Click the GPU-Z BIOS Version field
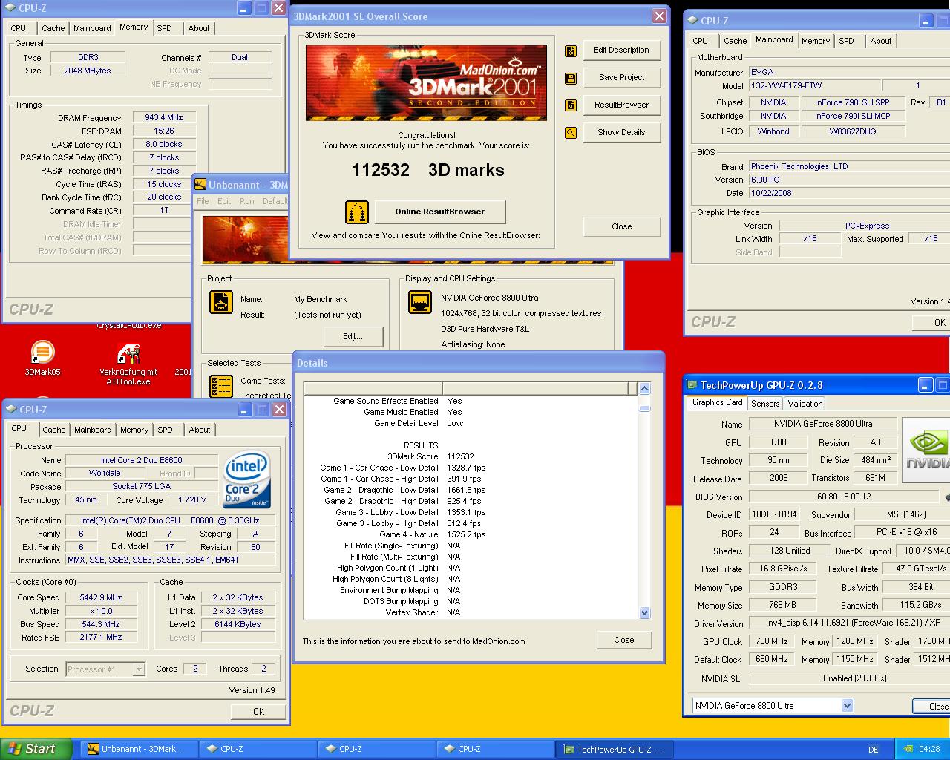 tap(844, 497)
